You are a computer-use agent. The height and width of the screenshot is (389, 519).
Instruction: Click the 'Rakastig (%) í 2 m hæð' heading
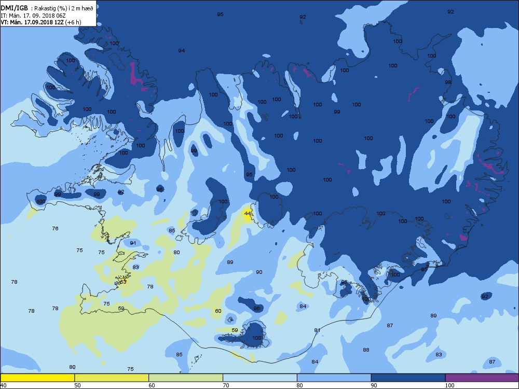(64, 9)
